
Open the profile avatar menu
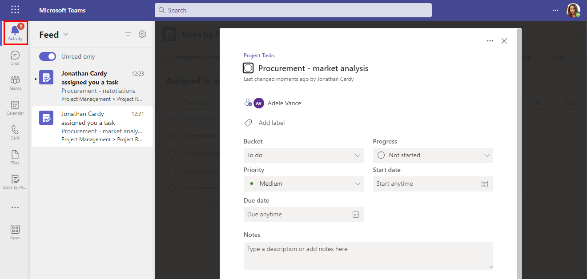[573, 10]
